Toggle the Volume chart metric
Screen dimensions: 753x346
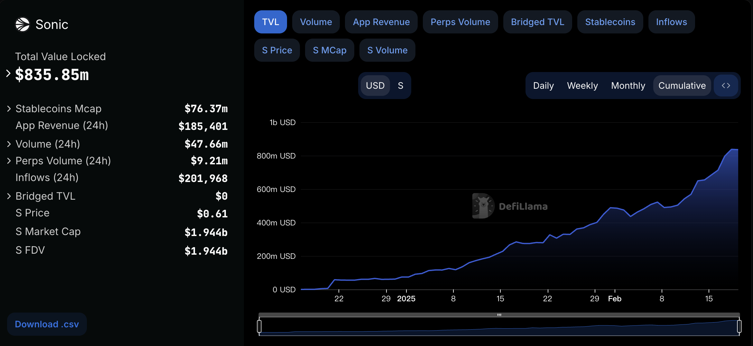pos(316,22)
